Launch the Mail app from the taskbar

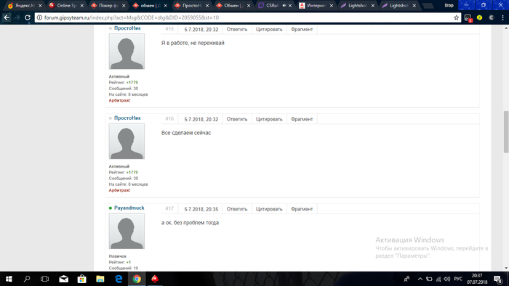click(64, 279)
